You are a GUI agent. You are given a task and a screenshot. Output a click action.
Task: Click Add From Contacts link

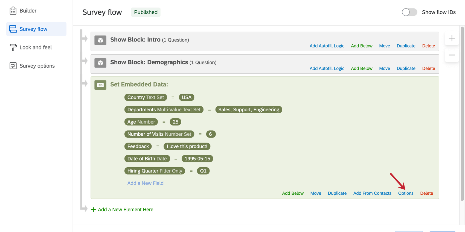pos(372,193)
